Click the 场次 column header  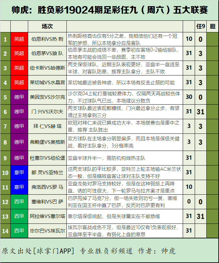click(47, 27)
